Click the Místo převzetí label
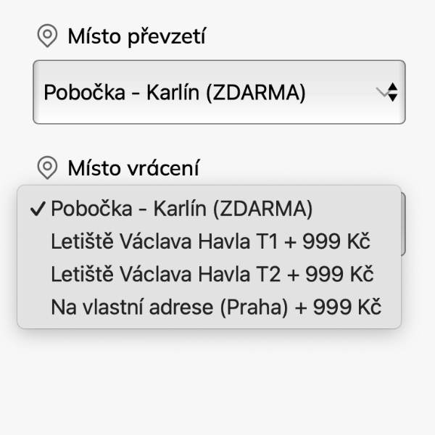 pos(137,36)
